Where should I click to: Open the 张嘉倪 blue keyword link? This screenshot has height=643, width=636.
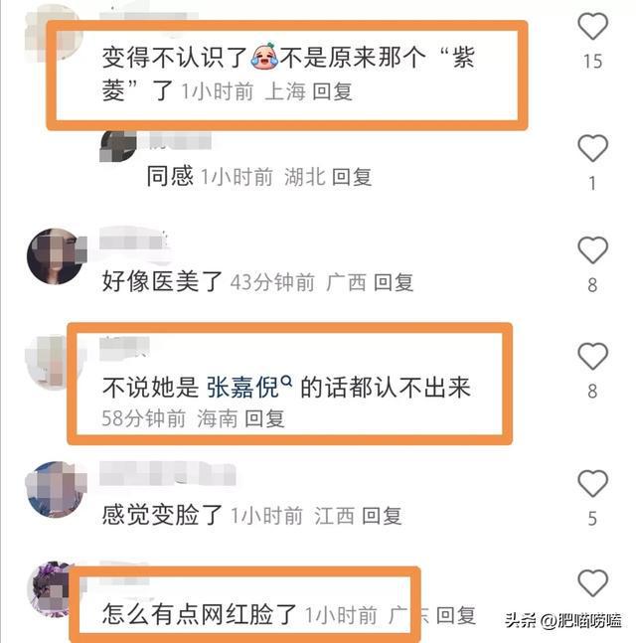[x=242, y=388]
